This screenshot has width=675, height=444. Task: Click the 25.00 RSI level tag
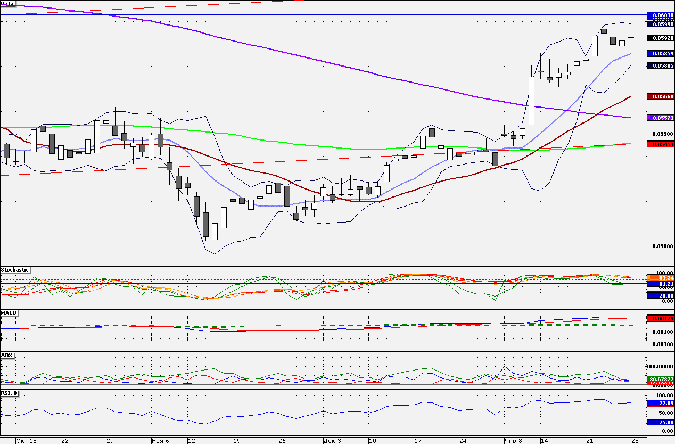pyautogui.click(x=661, y=422)
